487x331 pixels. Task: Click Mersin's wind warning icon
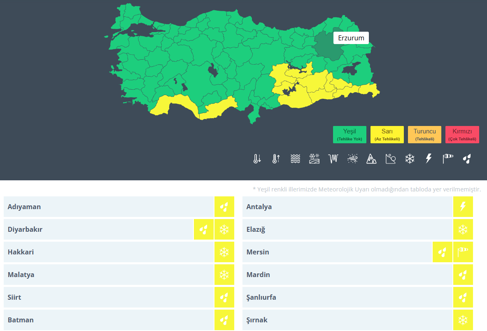tap(463, 252)
